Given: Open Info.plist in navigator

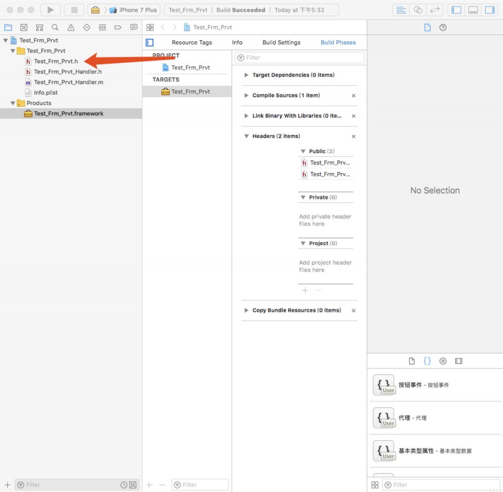Looking at the screenshot, I should click(x=46, y=93).
